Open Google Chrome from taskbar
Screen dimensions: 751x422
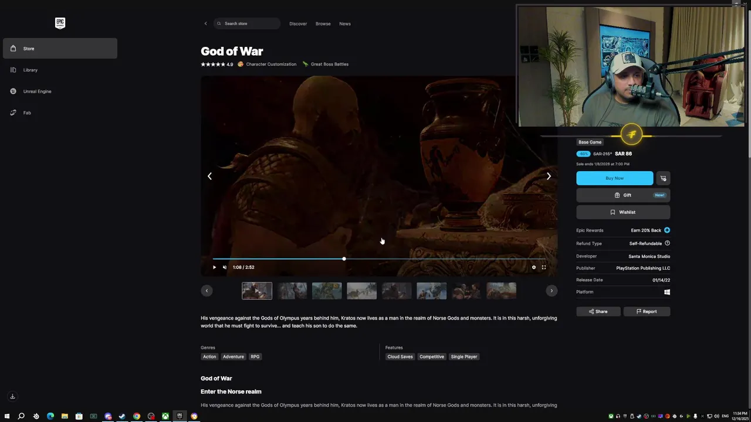pyautogui.click(x=137, y=416)
